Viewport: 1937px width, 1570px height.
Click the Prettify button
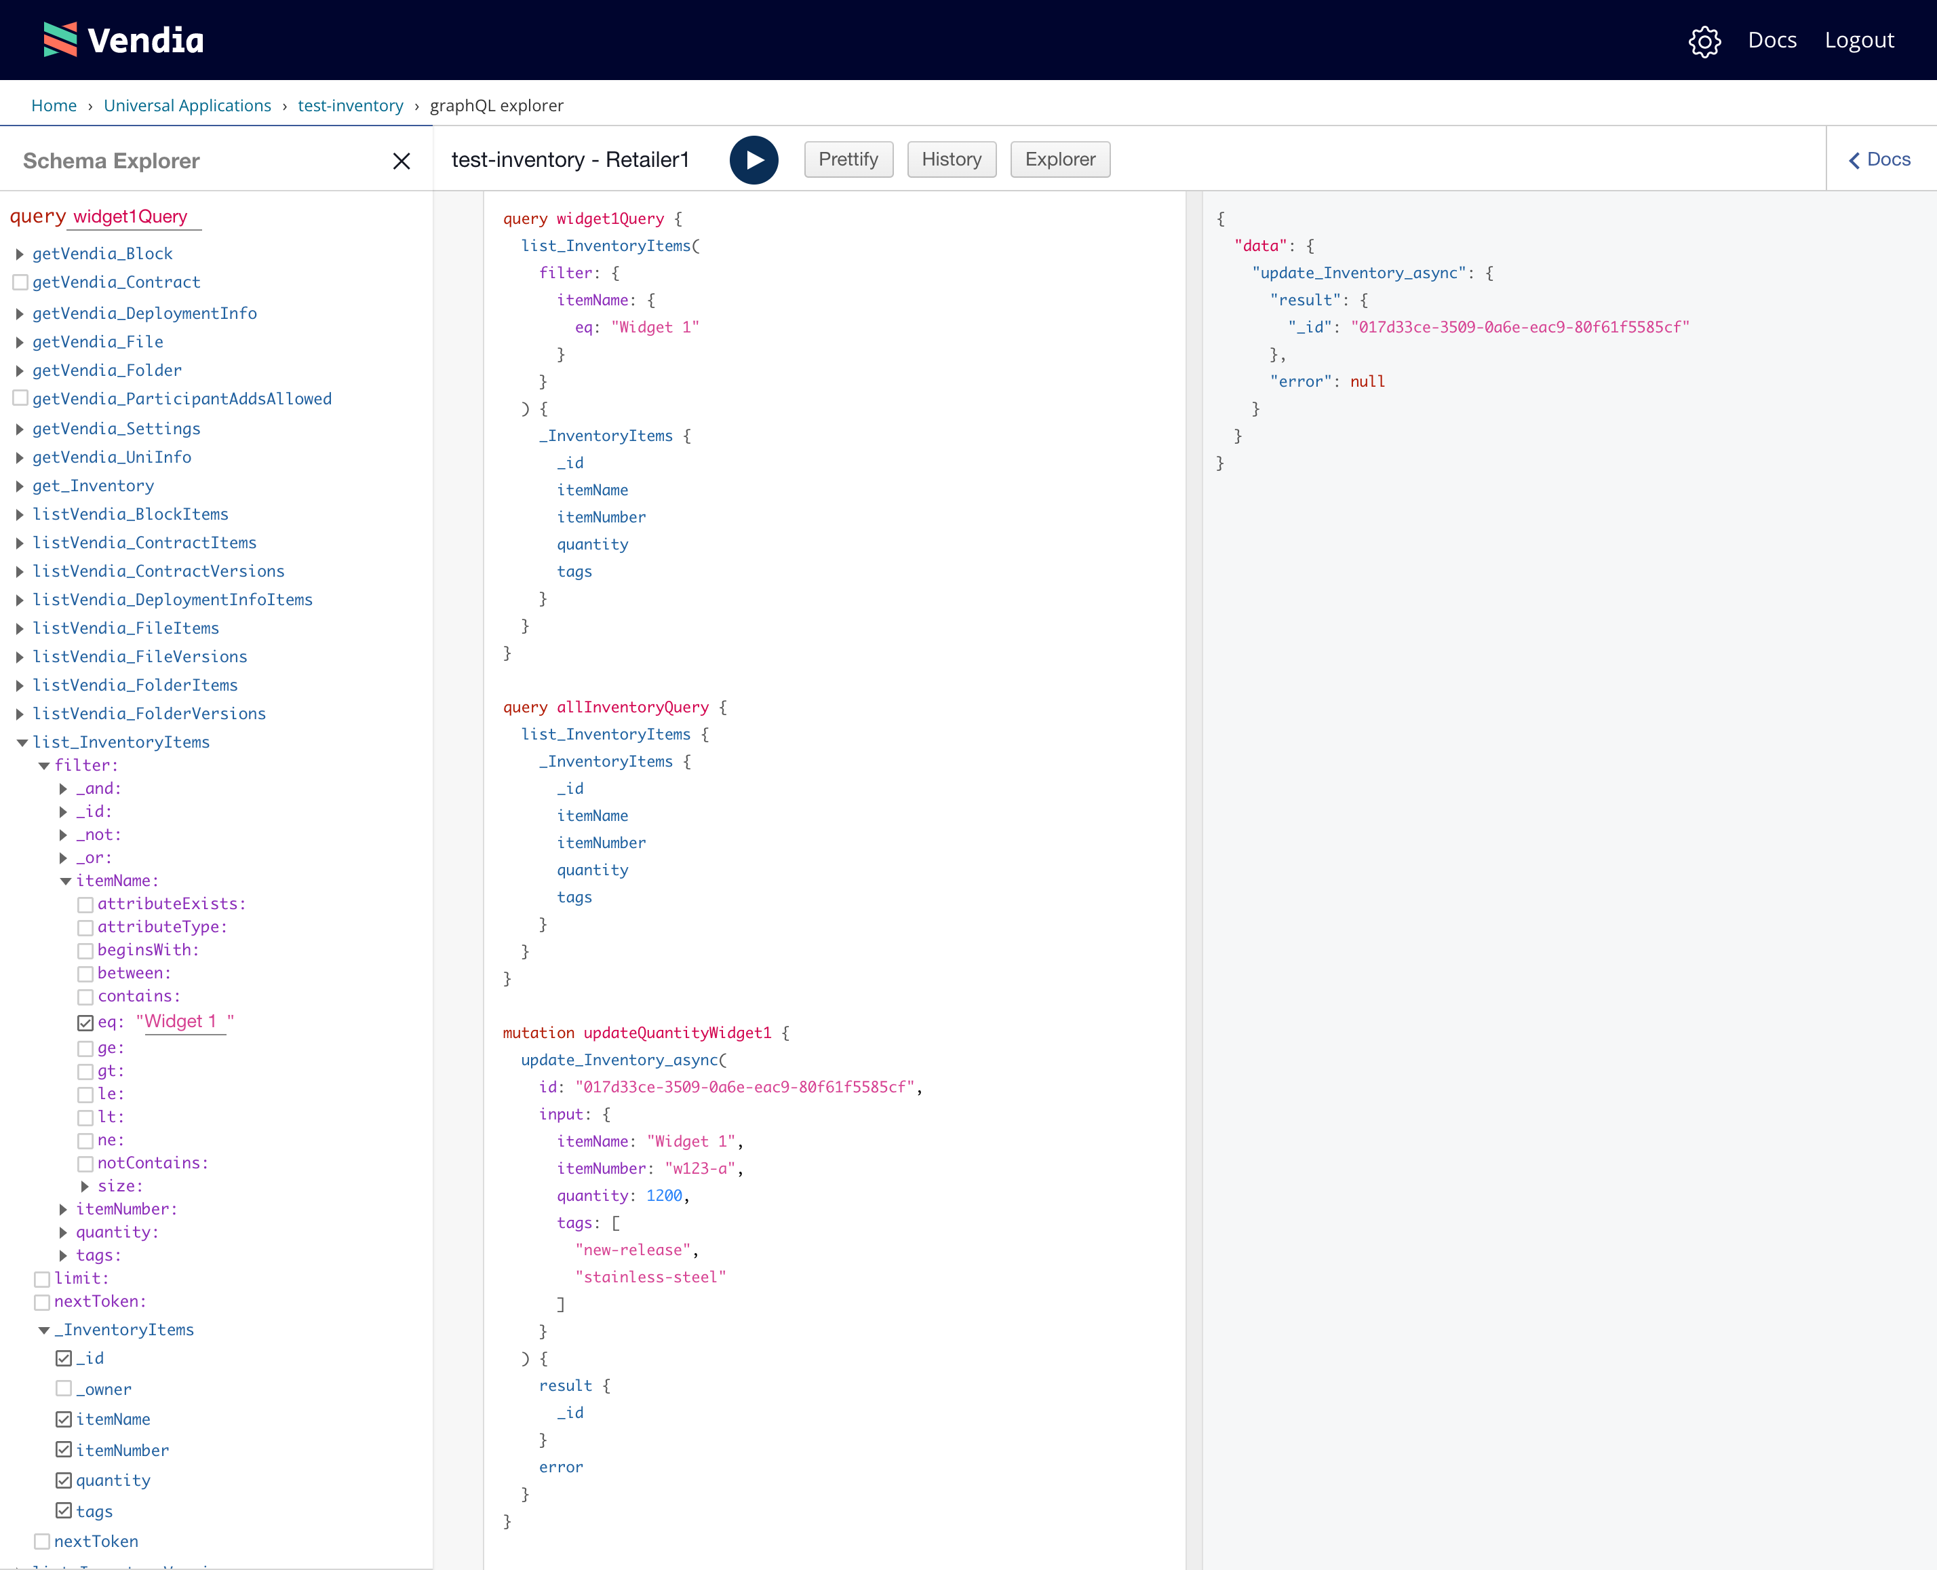[848, 159]
